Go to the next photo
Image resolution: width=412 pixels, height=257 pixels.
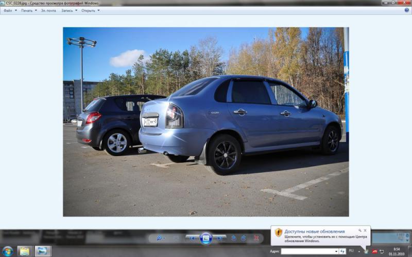point(220,238)
